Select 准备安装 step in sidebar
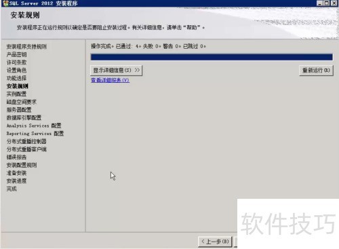This screenshot has width=339, height=249. click(x=16, y=173)
